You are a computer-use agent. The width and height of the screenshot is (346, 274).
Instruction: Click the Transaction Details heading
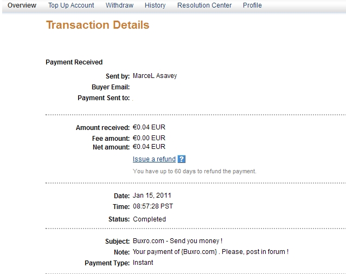(98, 25)
